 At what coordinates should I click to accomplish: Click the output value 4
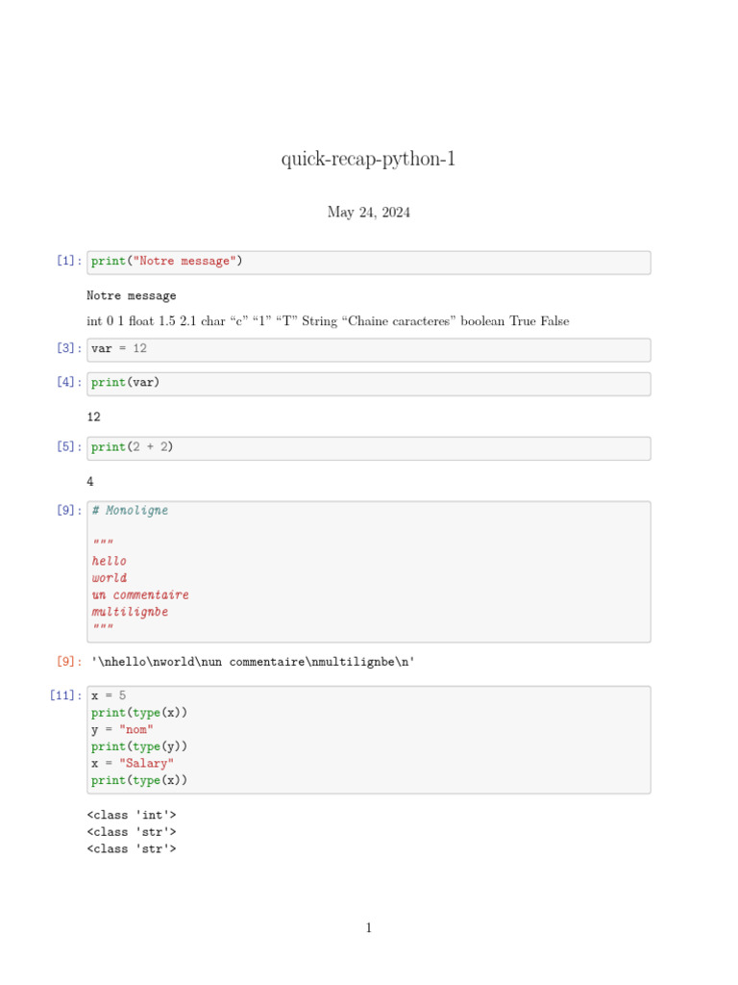90,482
